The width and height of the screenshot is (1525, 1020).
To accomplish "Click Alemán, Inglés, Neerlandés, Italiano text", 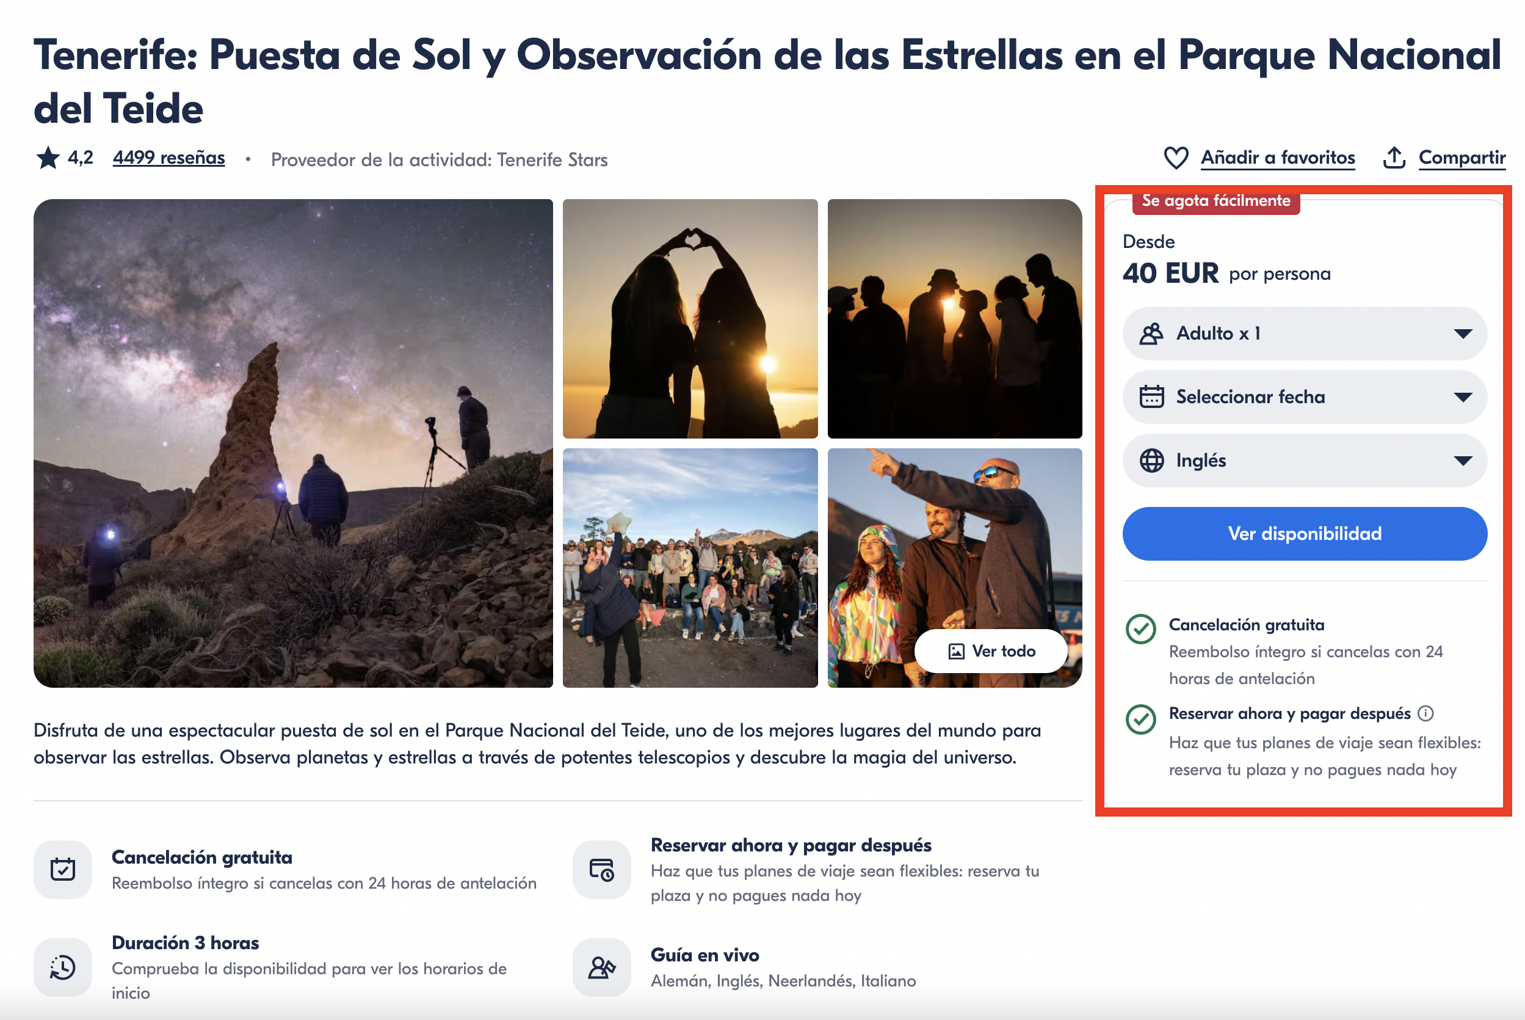I will click(x=783, y=981).
